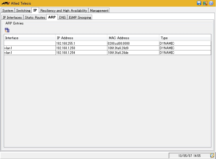This screenshot has width=216, height=159.
Task: Click the Allied Telesis logo
Action: [5, 3]
